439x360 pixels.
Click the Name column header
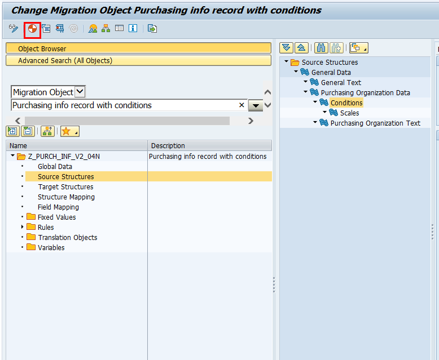click(x=76, y=145)
